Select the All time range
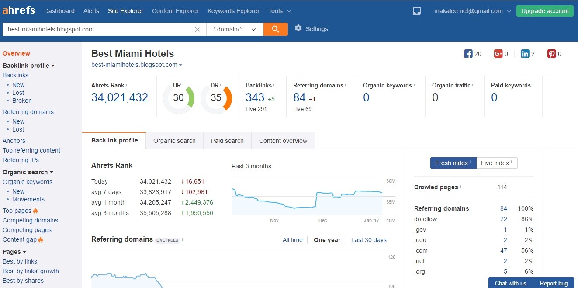The height and width of the screenshot is (288, 578). [x=293, y=240]
